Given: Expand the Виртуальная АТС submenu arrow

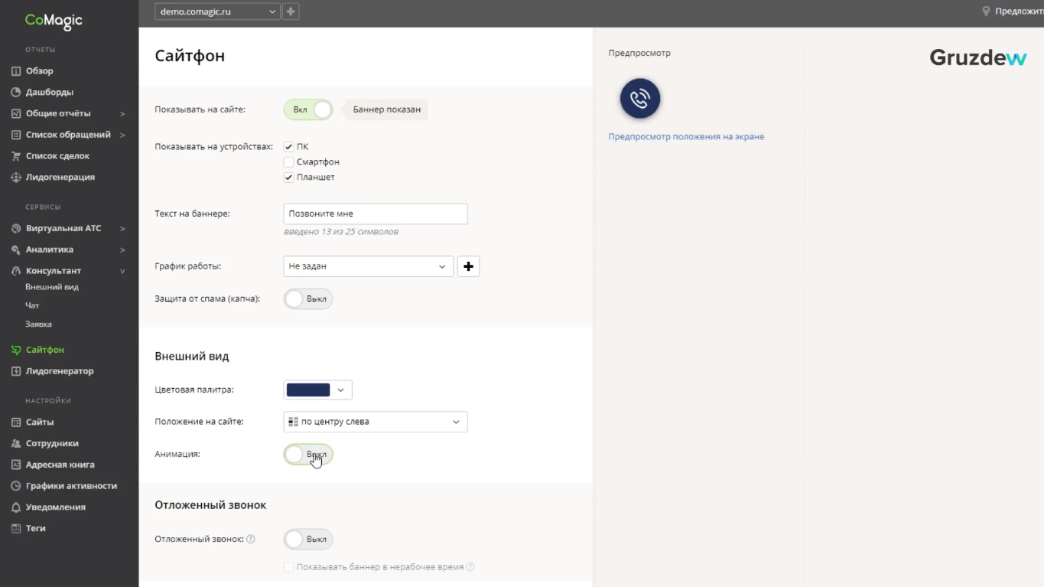Looking at the screenshot, I should point(122,229).
